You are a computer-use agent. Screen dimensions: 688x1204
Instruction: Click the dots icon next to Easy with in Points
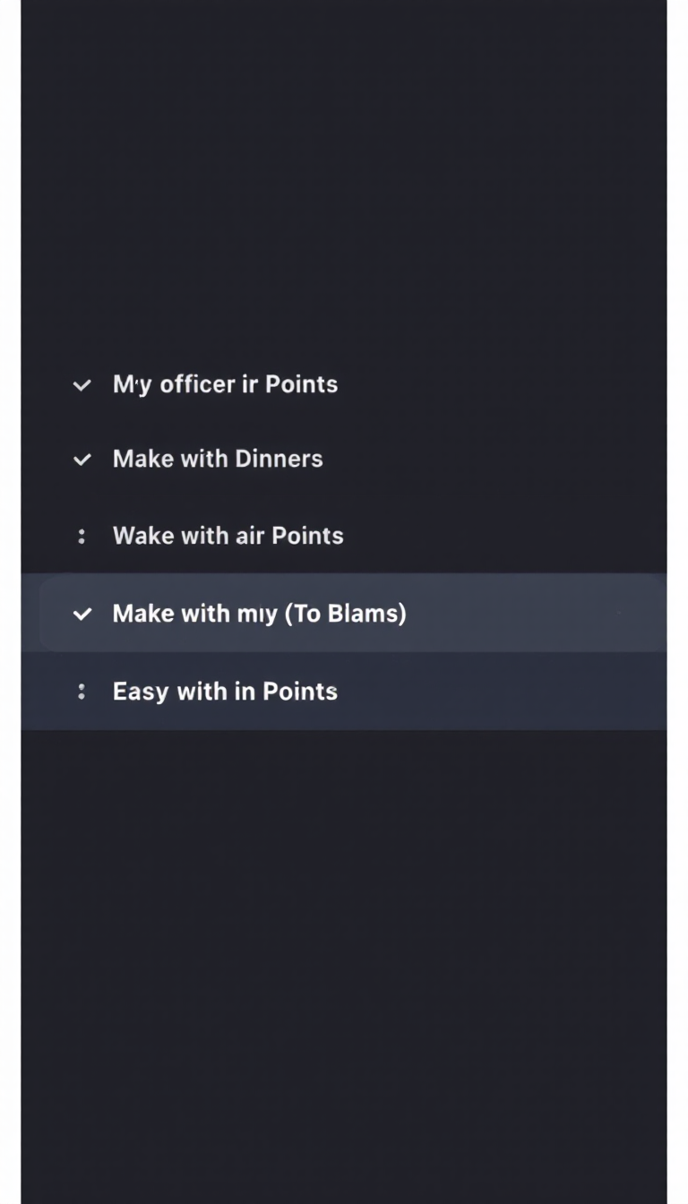pos(82,692)
